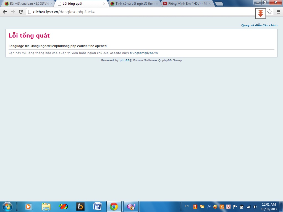Image resolution: width=283 pixels, height=212 pixels.
Task: Click the volume speaker tray icon
Action: click(x=255, y=206)
